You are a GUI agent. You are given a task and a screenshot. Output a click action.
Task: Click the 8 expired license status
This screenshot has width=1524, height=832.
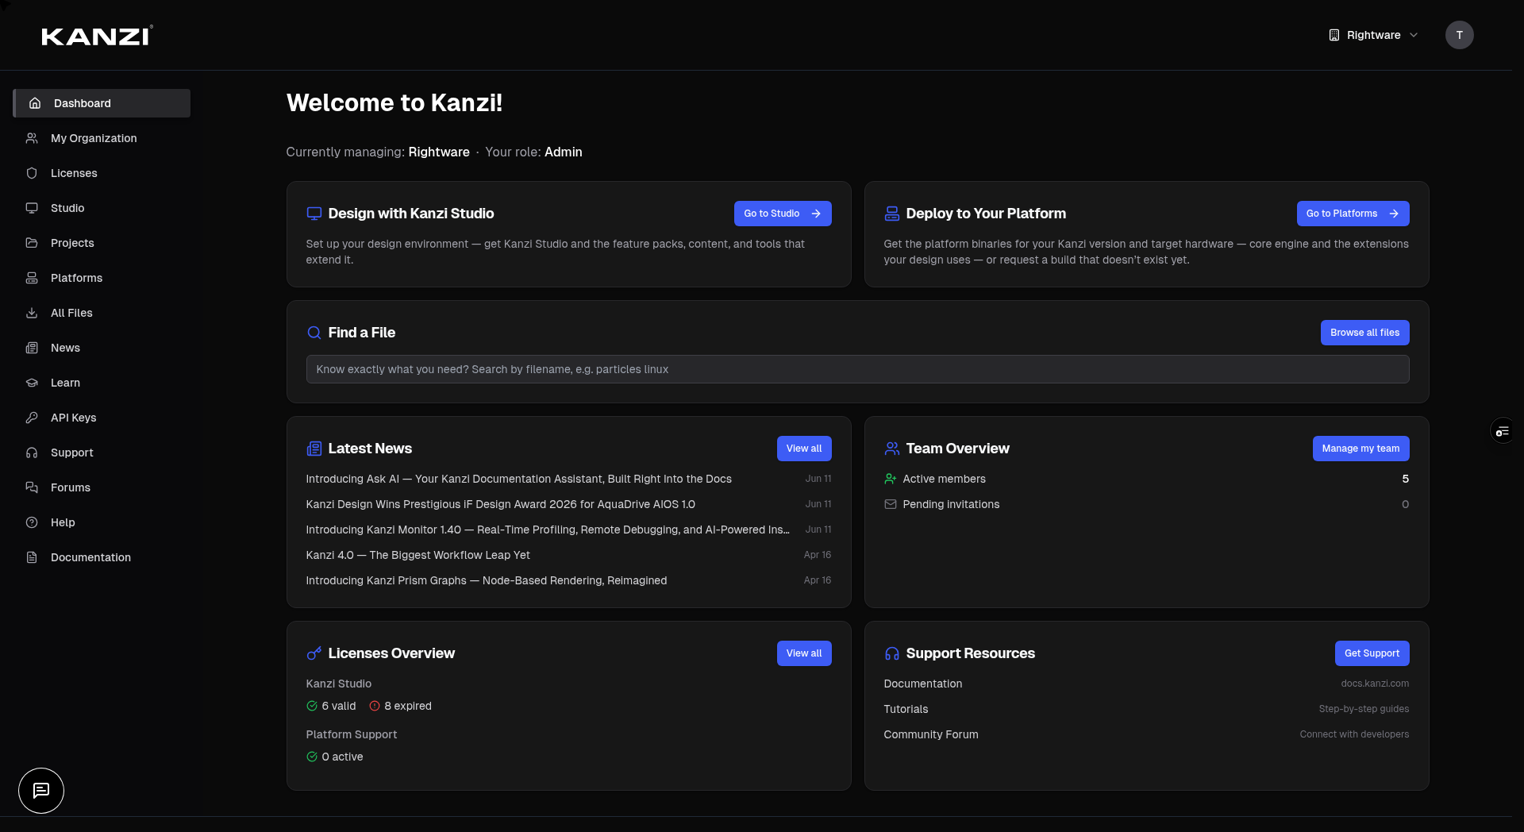click(x=400, y=706)
